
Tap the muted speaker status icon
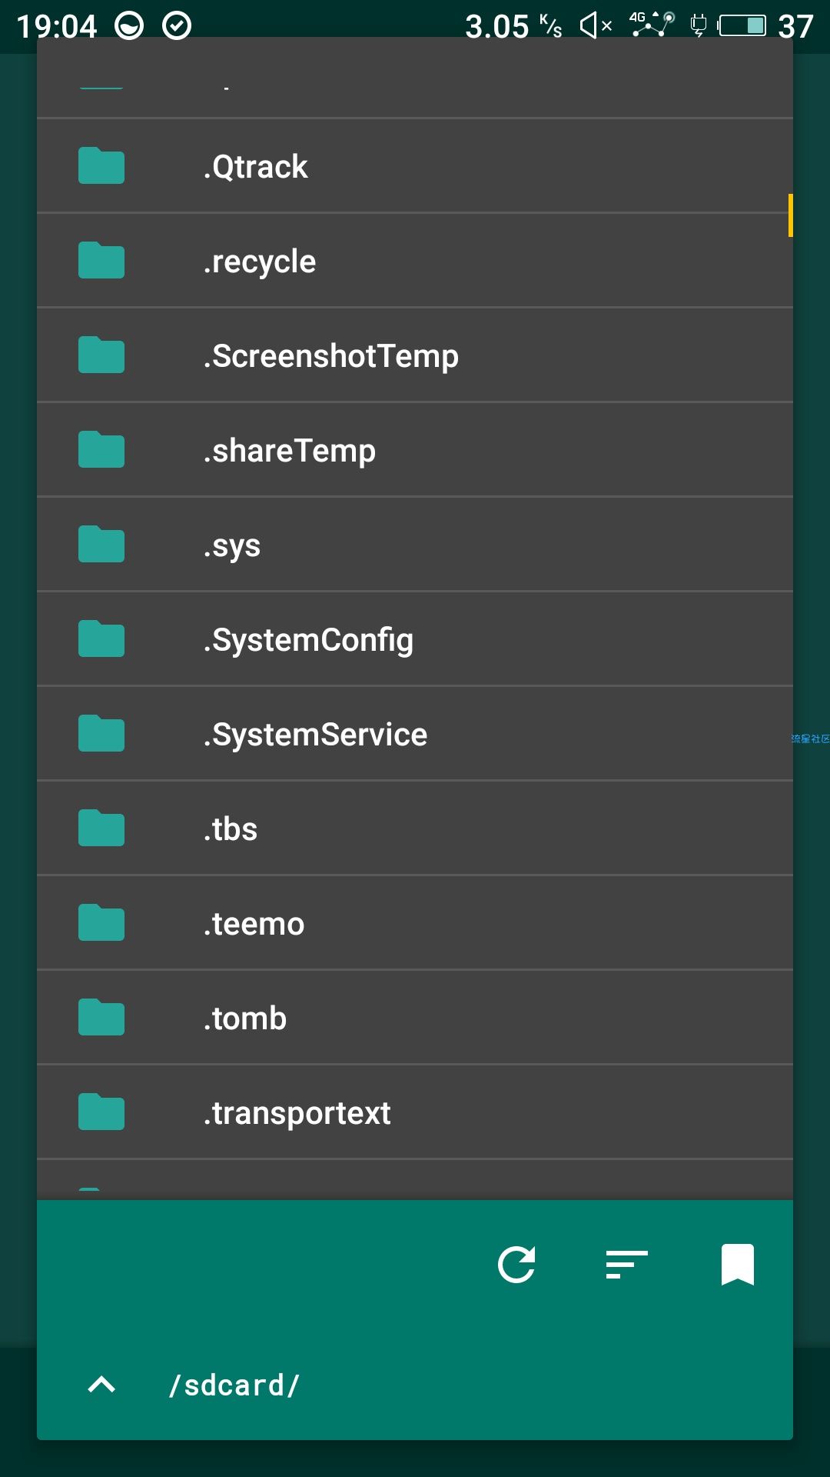[596, 26]
